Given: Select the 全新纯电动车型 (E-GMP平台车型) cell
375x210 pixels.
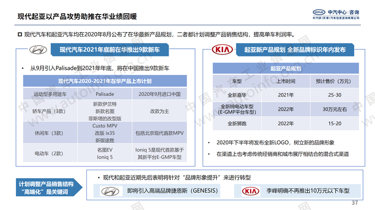Looking at the screenshot, I should [x=237, y=109].
